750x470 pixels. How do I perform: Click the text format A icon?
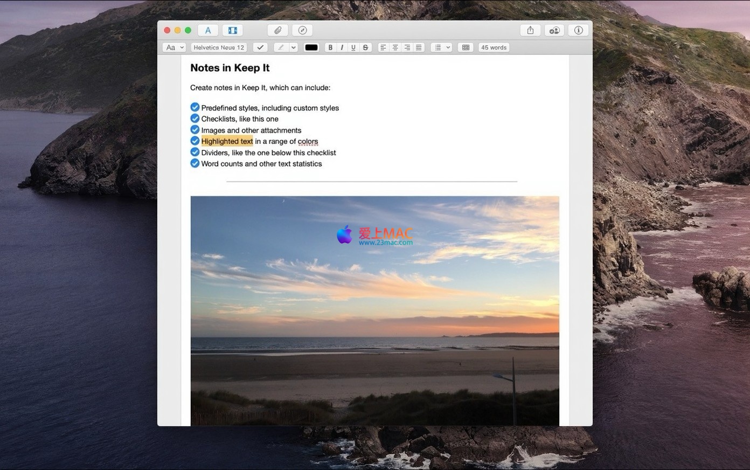(x=208, y=31)
